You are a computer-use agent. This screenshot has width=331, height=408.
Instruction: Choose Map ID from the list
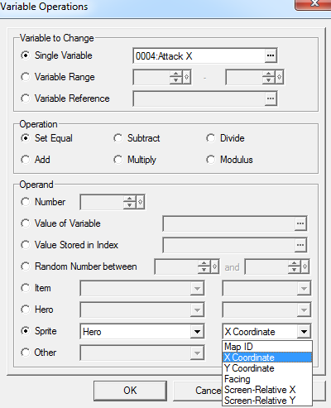[x=267, y=347]
